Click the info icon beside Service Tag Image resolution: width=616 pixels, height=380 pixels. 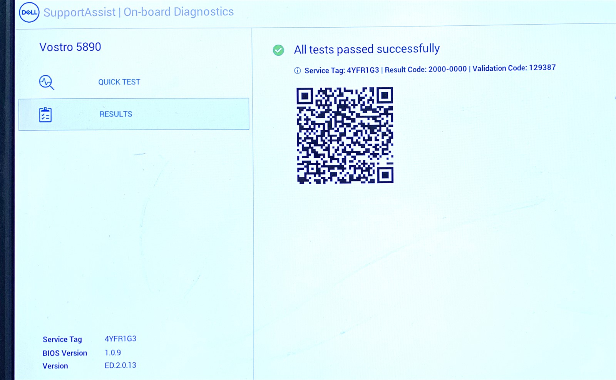click(298, 71)
